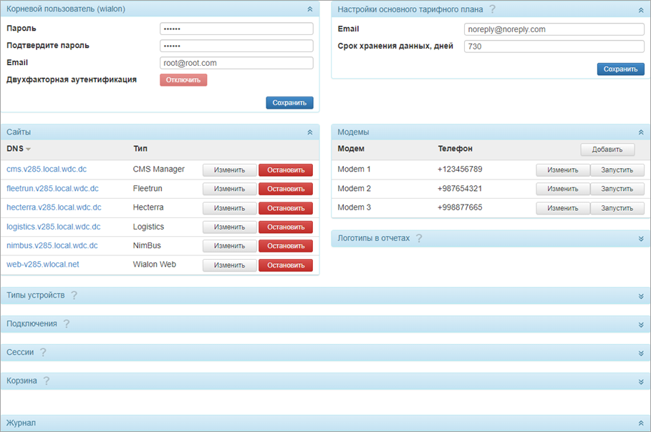Stop the CMS Manager site

click(x=286, y=170)
